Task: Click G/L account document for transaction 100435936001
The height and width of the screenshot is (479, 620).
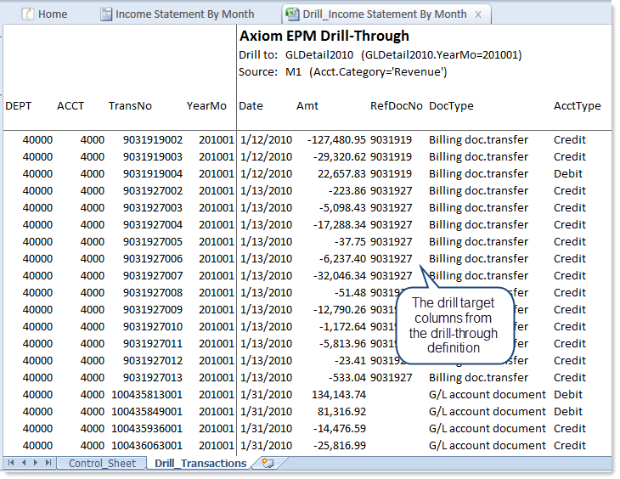Action: click(x=488, y=429)
